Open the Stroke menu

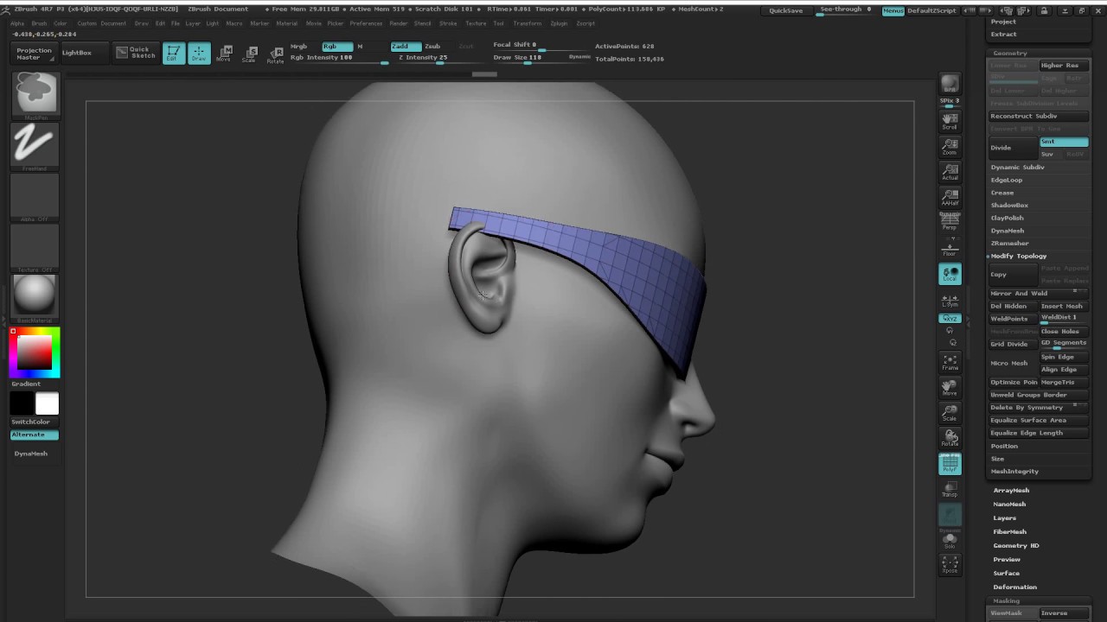click(x=448, y=23)
